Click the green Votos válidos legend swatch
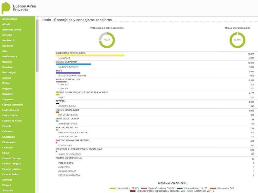 pyautogui.click(x=112, y=188)
